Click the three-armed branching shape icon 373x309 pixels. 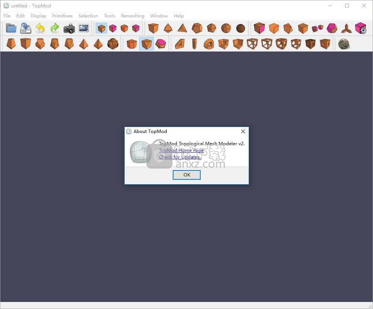(346, 28)
